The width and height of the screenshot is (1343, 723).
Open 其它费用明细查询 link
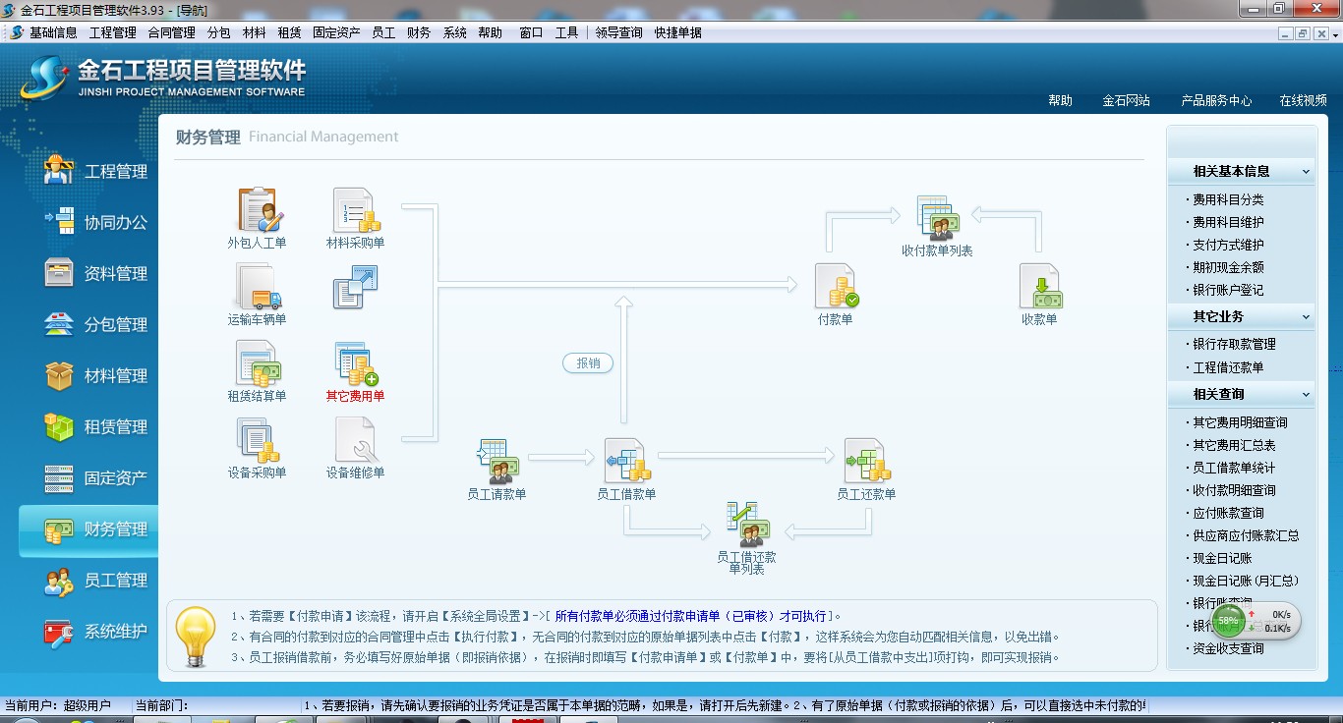(x=1241, y=422)
